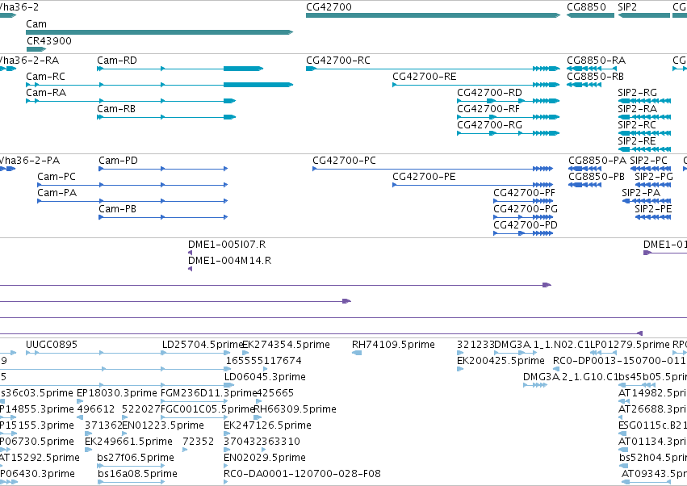The width and height of the screenshot is (687, 486).
Task: Select the CG8850 gene feature
Action: tap(590, 15)
